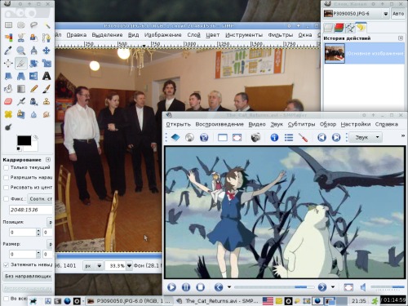Click the 'Авто' button in layers dock

[398, 13]
